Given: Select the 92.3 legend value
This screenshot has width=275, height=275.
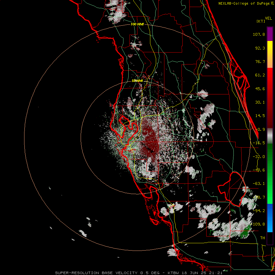Looking at the screenshot, I should click(260, 48).
